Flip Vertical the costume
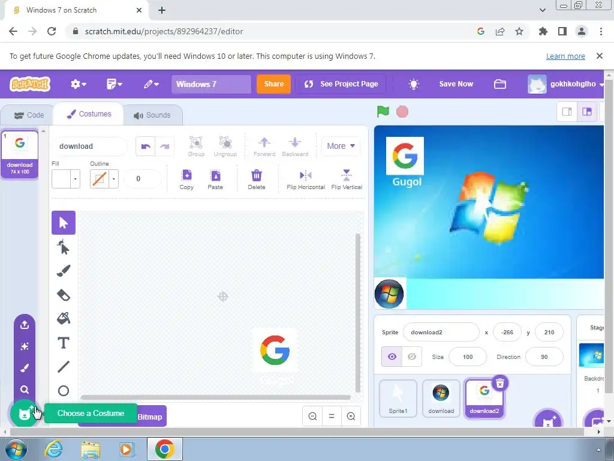The height and width of the screenshot is (461, 614). coord(347,179)
